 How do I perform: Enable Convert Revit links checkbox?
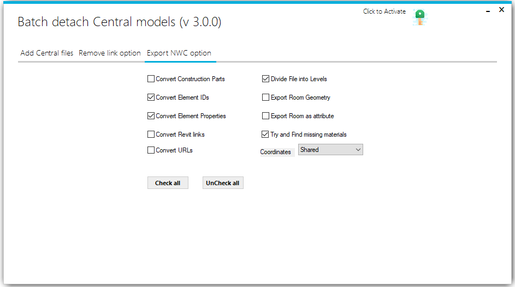tap(151, 135)
